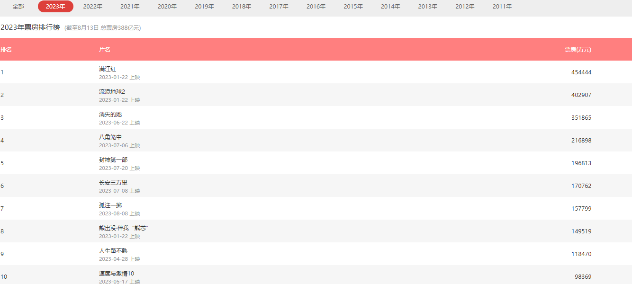Switch to the 2022年 tab
This screenshot has width=632, height=284.
[93, 7]
